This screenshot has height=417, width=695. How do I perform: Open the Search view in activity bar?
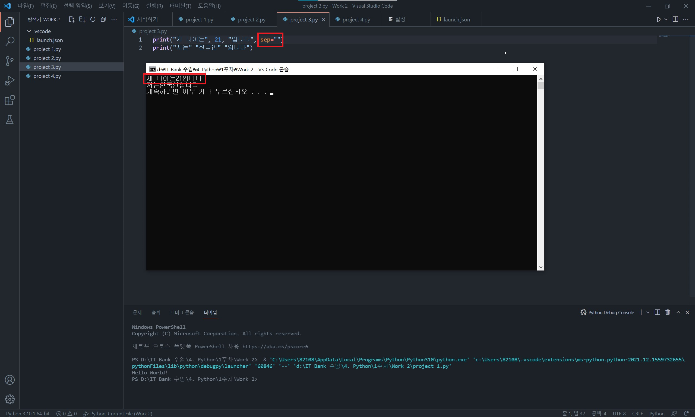pyautogui.click(x=10, y=42)
